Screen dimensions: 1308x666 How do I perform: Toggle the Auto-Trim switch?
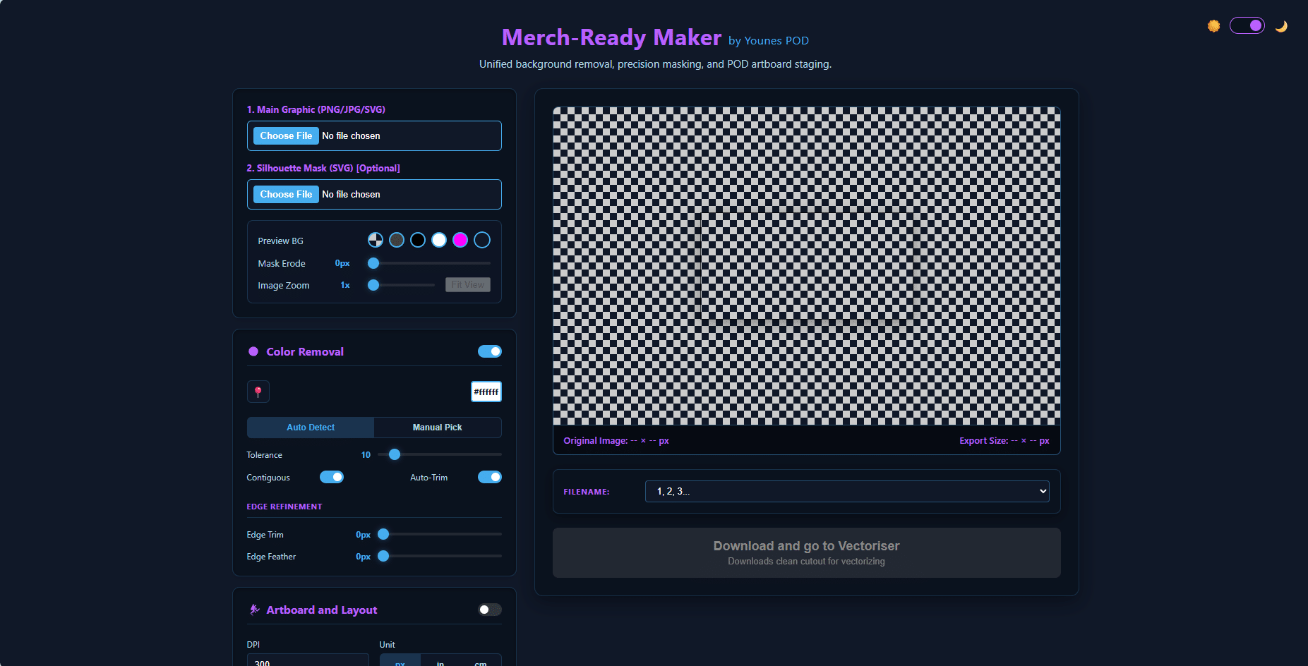pos(490,477)
